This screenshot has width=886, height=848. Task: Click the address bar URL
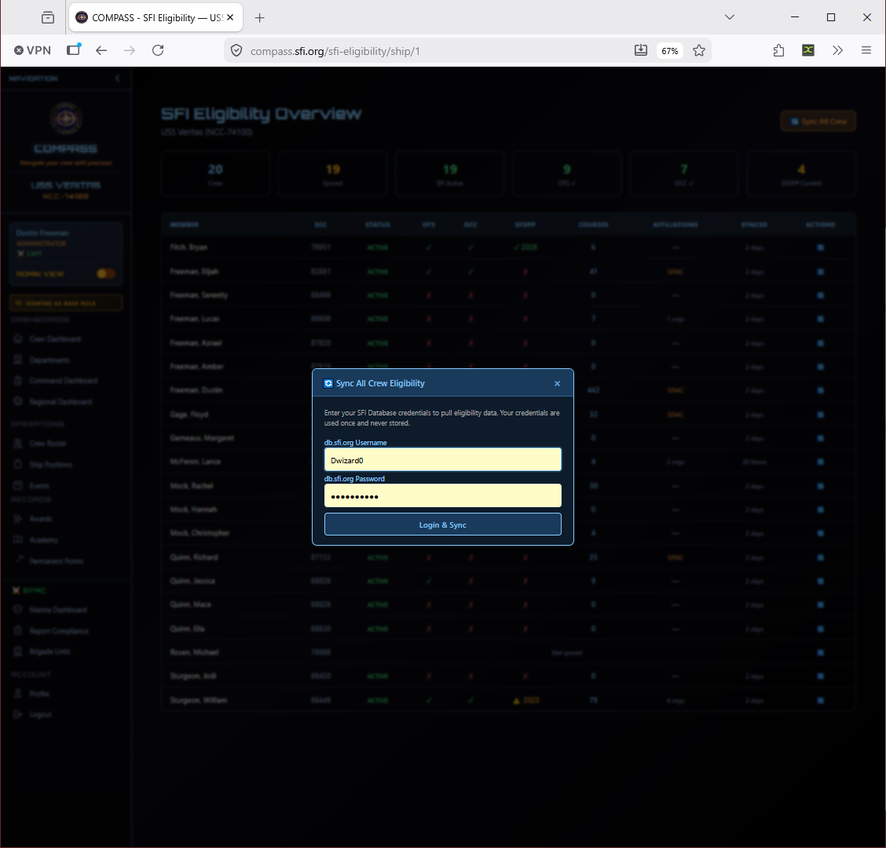point(335,51)
